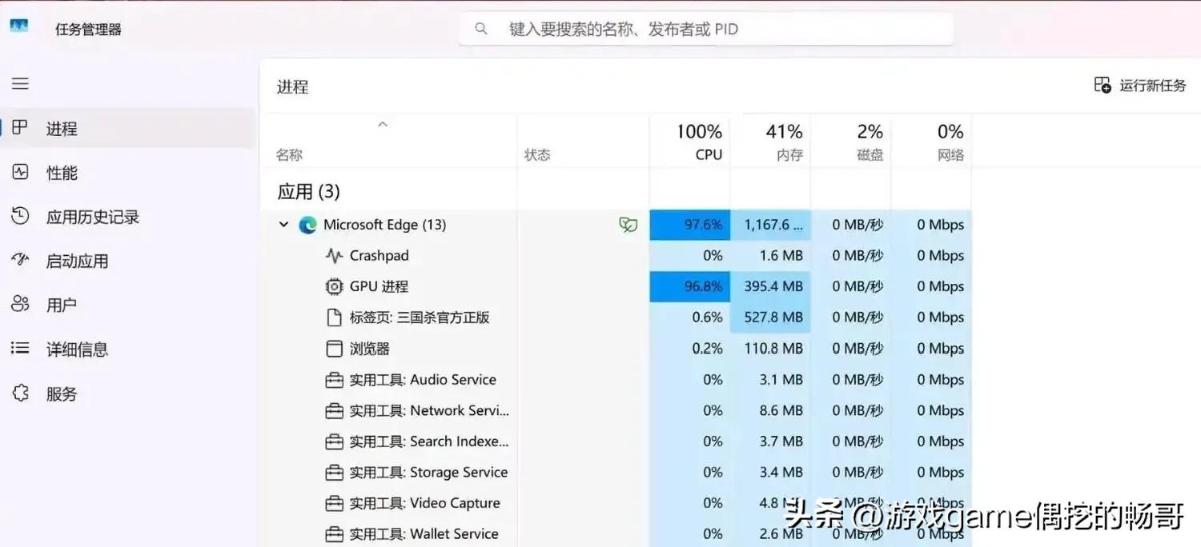Select 实用工具: Network Servi... row
1201x547 pixels.
[616, 411]
